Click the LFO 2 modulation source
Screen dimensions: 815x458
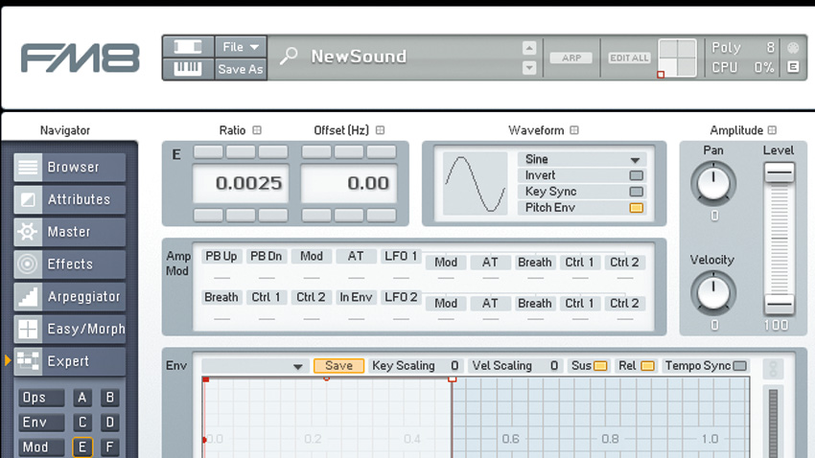point(401,297)
